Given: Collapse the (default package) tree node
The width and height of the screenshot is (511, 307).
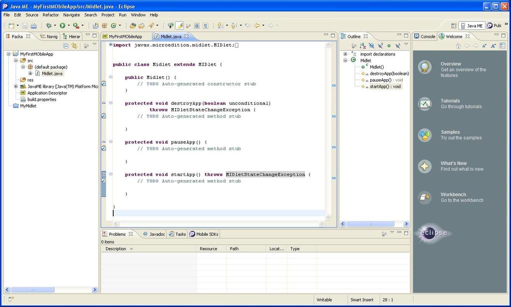Looking at the screenshot, I should coord(23,67).
